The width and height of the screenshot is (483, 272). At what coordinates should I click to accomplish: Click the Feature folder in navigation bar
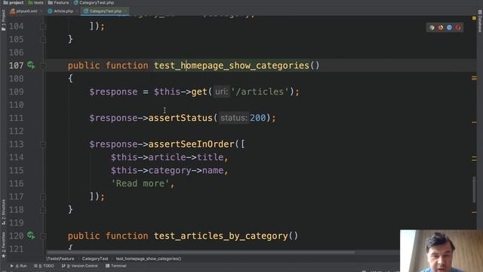point(59,2)
